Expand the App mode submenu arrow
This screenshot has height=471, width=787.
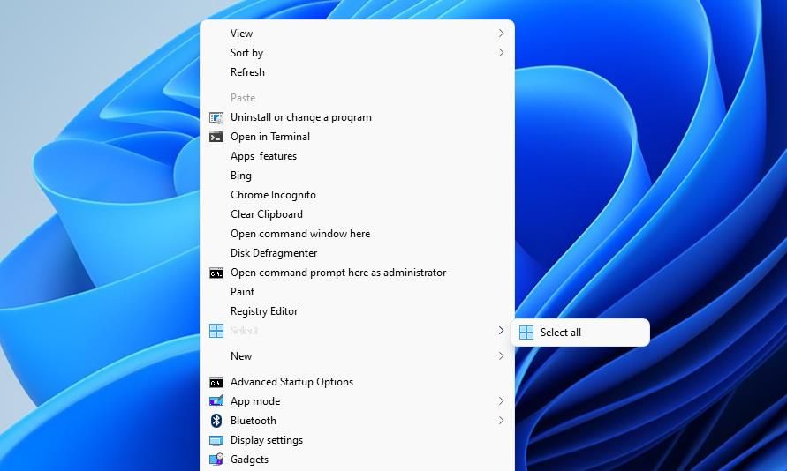501,401
